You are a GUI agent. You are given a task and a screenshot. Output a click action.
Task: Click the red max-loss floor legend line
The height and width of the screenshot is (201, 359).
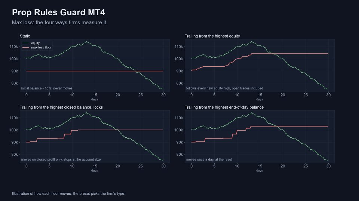click(x=26, y=48)
